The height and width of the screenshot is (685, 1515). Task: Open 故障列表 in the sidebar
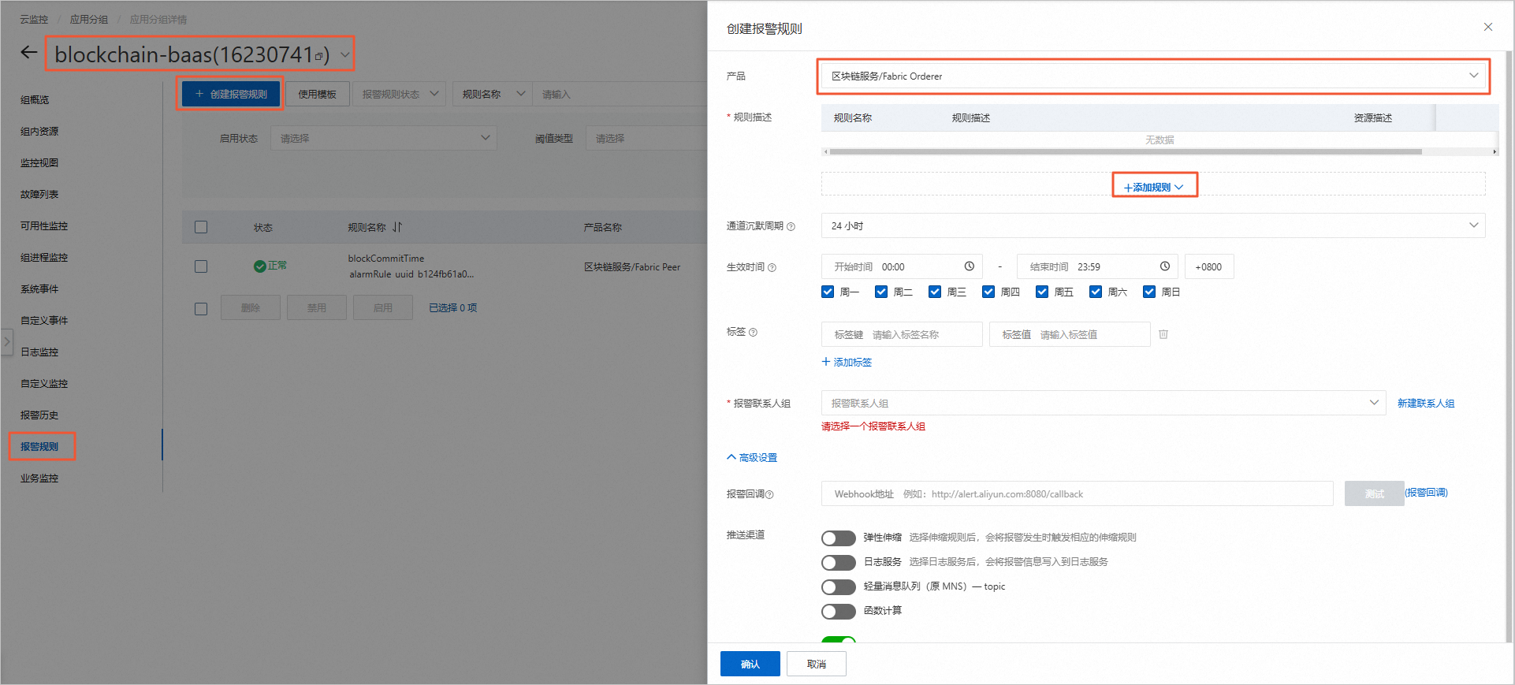click(x=39, y=195)
